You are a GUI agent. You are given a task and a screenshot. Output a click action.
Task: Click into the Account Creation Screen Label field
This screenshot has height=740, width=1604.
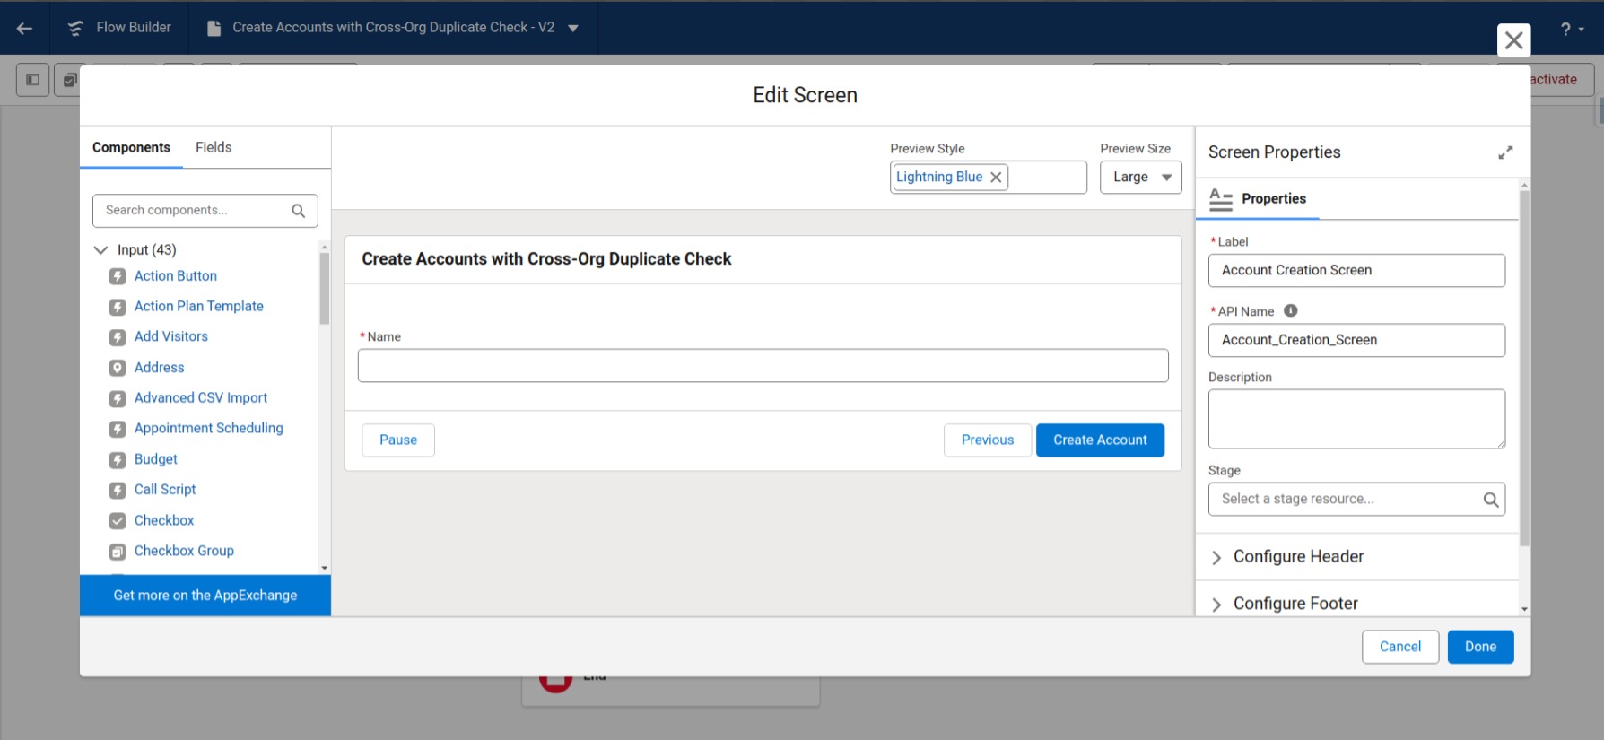coord(1356,271)
